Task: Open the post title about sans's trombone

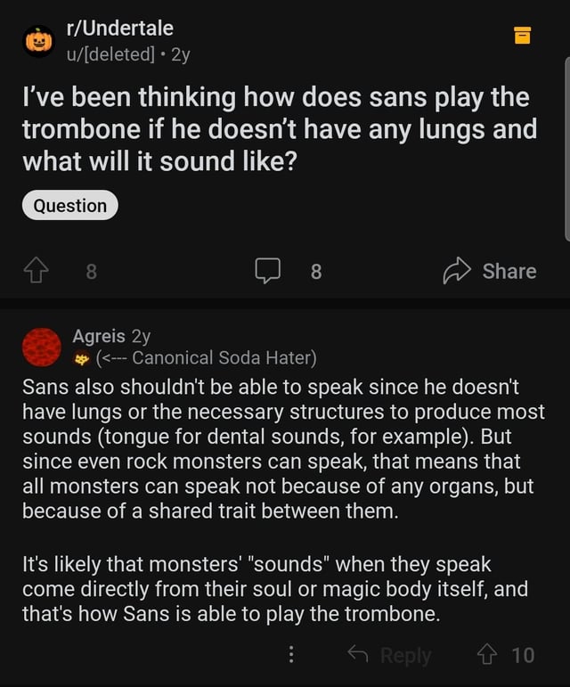Action: [x=276, y=131]
